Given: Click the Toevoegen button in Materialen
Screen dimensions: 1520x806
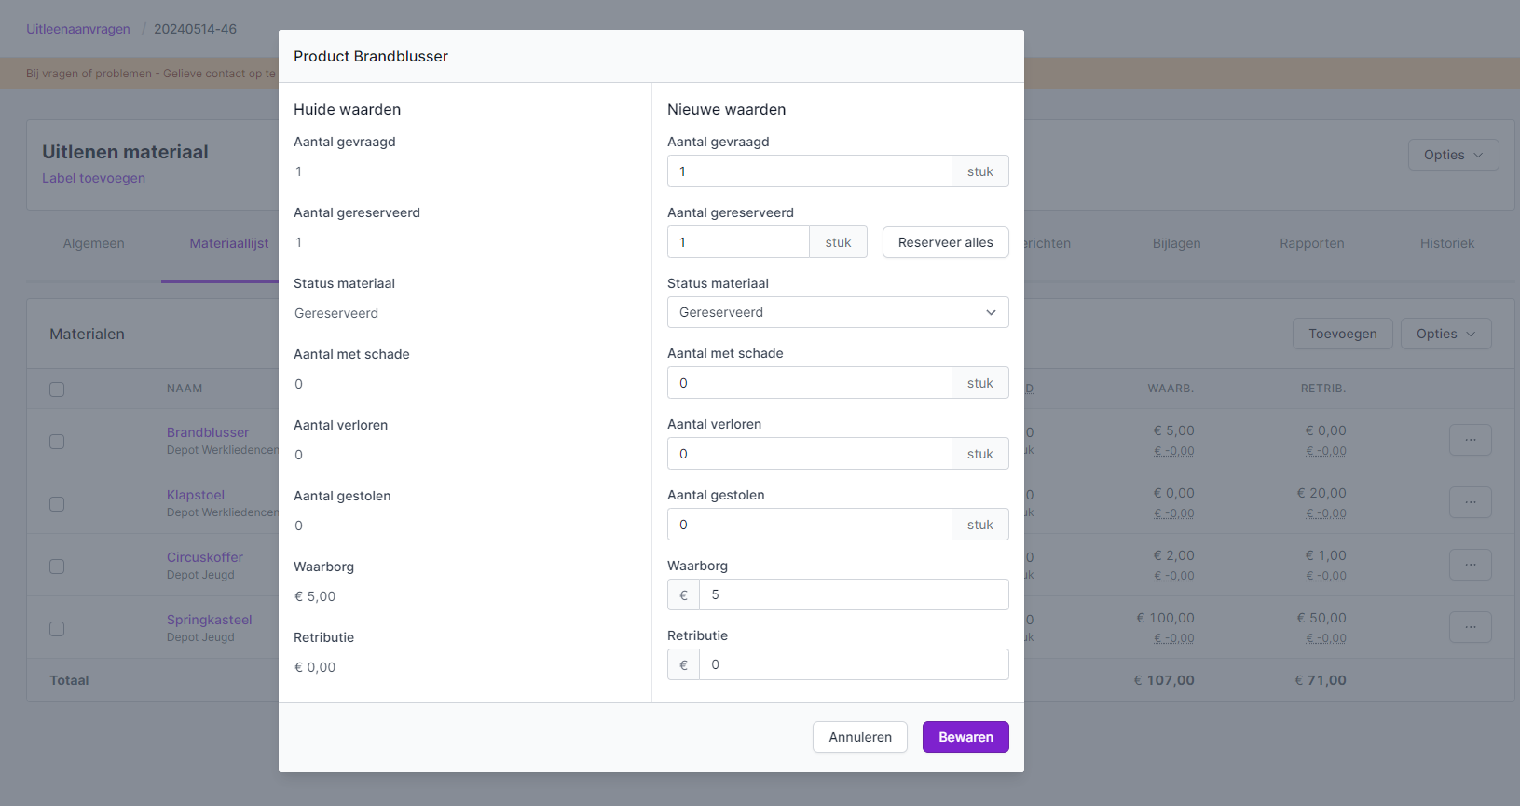Looking at the screenshot, I should coord(1342,334).
